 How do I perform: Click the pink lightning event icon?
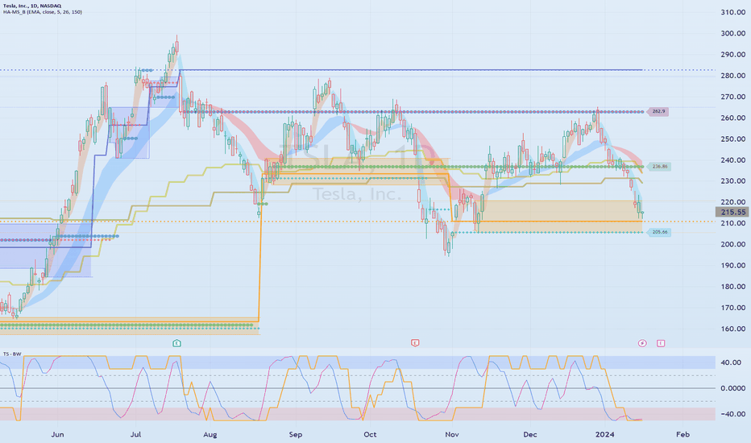[x=642, y=343]
